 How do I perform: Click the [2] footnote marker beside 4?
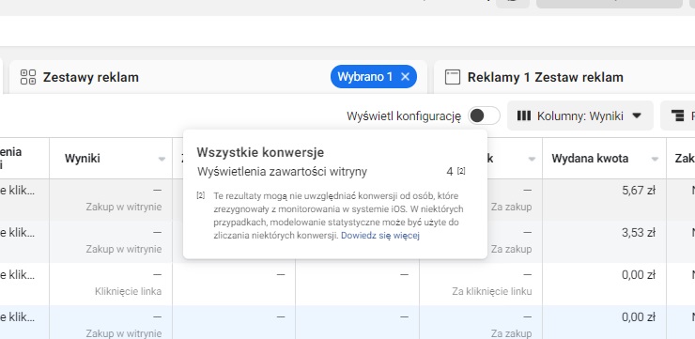tap(461, 171)
